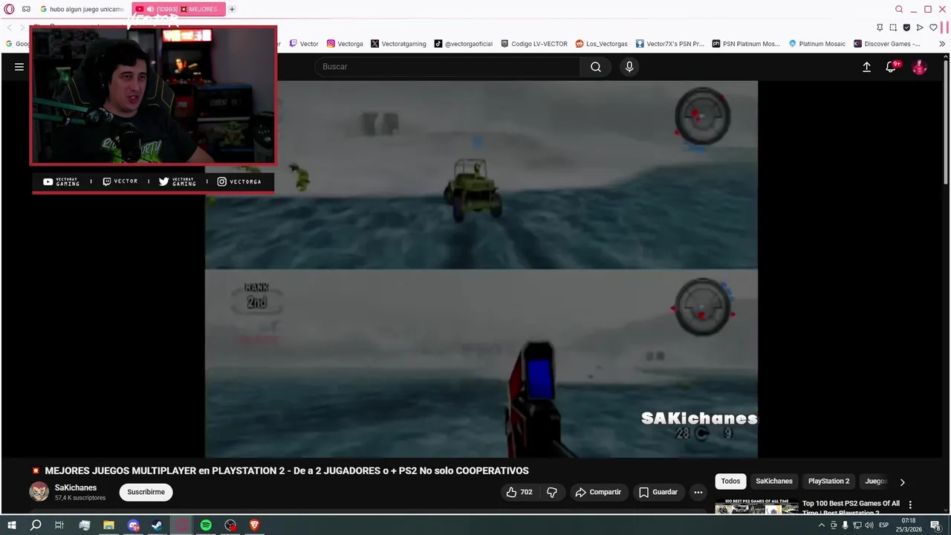The height and width of the screenshot is (535, 951).
Task: Click the Suscribirme button
Action: [x=146, y=492]
